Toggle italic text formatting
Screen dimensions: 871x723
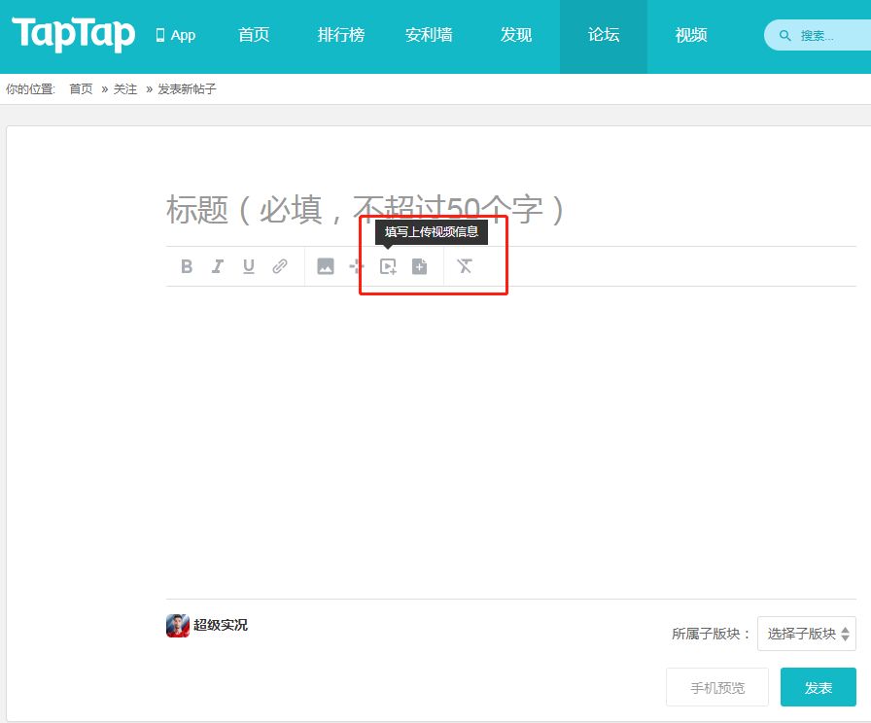point(217,266)
